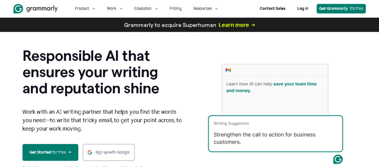The image size is (379, 167).
Task: Expand the Product dropdown chevron
Action: pyautogui.click(x=94, y=8)
